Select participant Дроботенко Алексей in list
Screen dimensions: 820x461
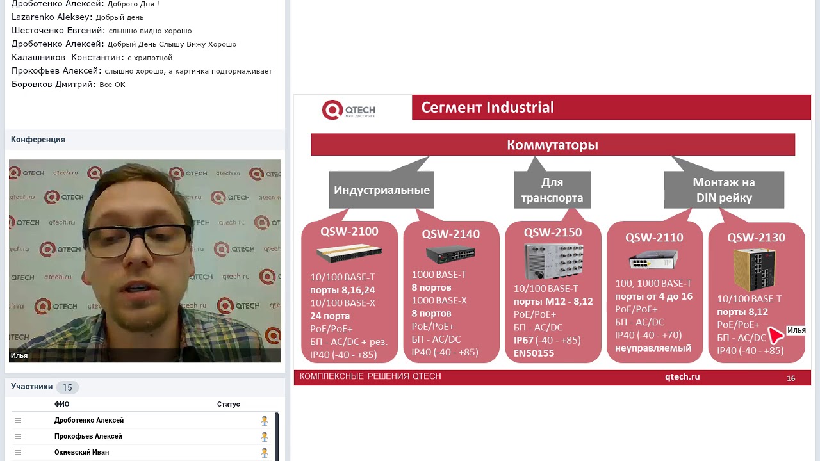pos(89,421)
